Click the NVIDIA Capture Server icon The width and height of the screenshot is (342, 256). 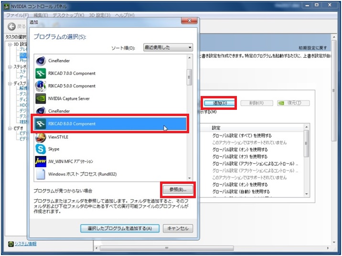[41, 98]
